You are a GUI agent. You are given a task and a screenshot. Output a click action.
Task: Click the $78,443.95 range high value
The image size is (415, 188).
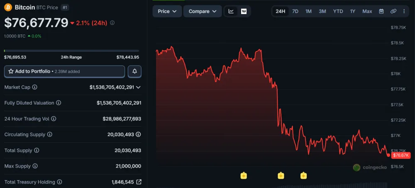[x=127, y=57]
